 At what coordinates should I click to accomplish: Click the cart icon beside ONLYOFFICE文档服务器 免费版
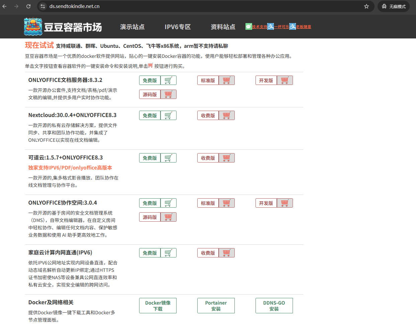[x=169, y=80]
